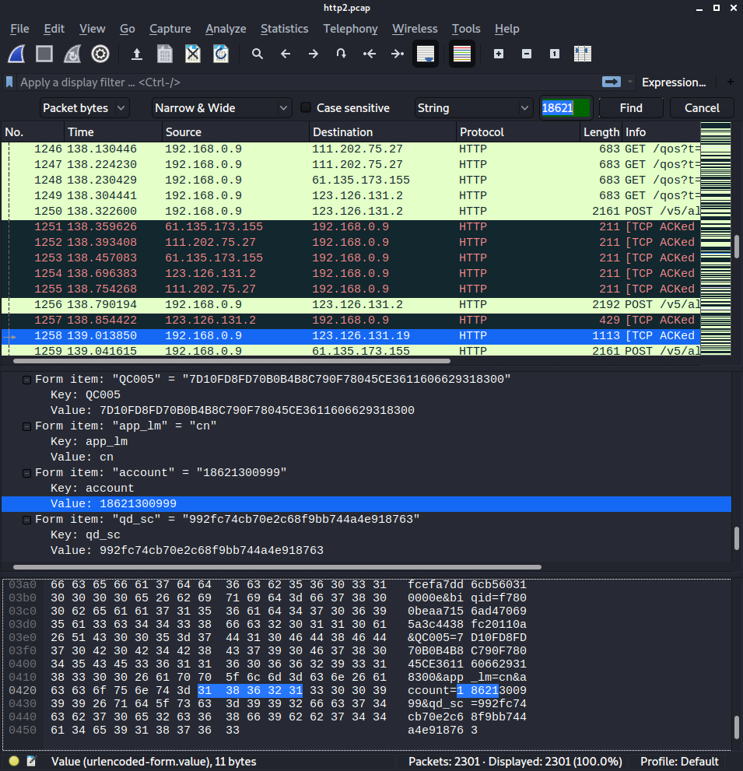Open the String search type dropdown
The width and height of the screenshot is (743, 771).
[474, 107]
